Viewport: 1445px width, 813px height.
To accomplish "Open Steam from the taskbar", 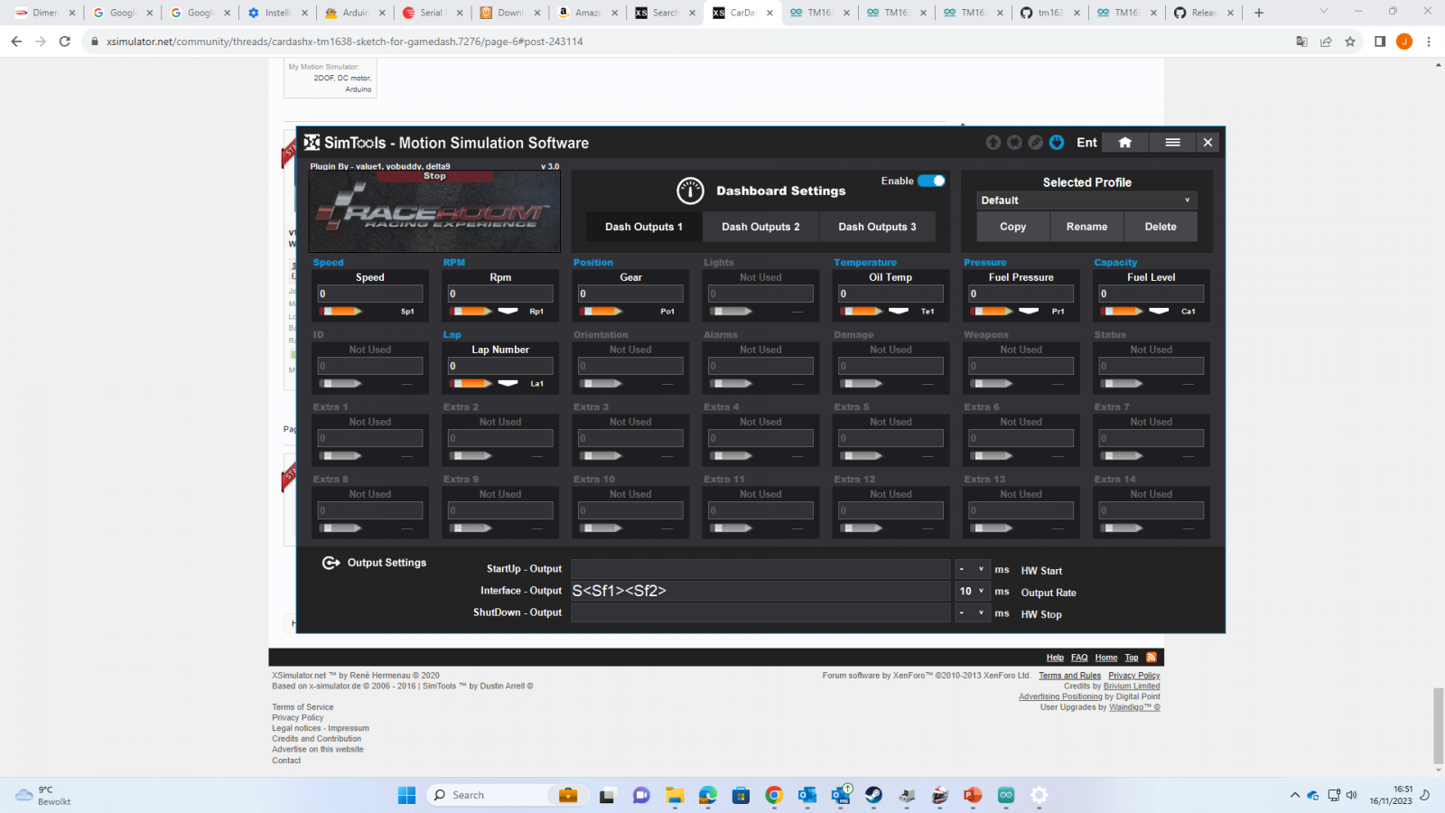I will coord(873,795).
